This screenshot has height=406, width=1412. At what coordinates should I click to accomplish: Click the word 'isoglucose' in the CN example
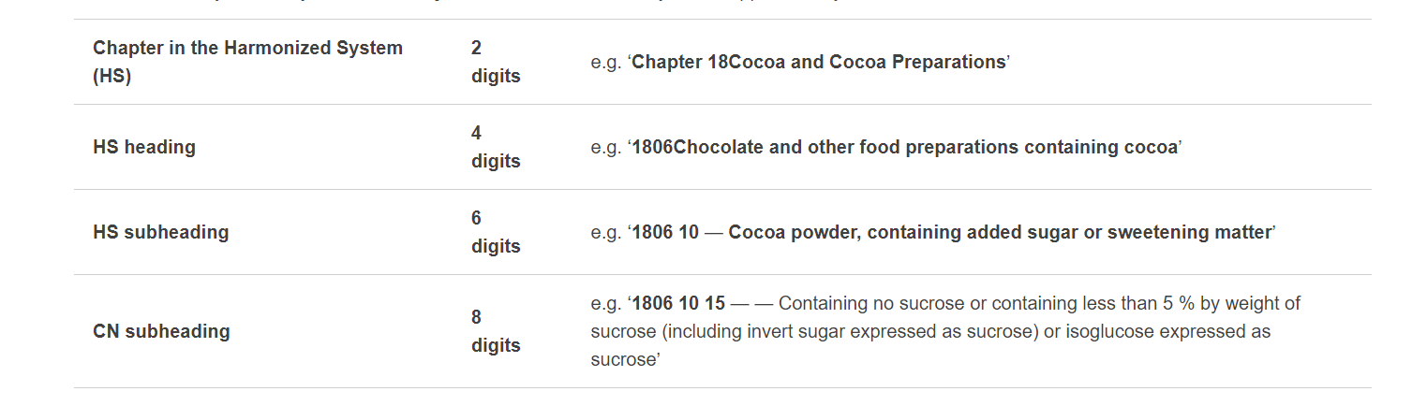pyautogui.click(x=1092, y=332)
